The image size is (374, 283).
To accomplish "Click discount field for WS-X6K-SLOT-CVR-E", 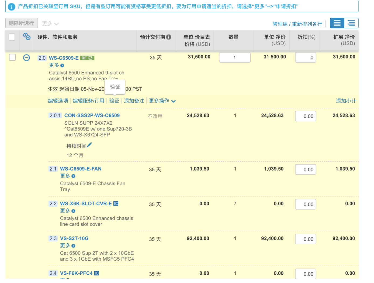I will point(306,204).
